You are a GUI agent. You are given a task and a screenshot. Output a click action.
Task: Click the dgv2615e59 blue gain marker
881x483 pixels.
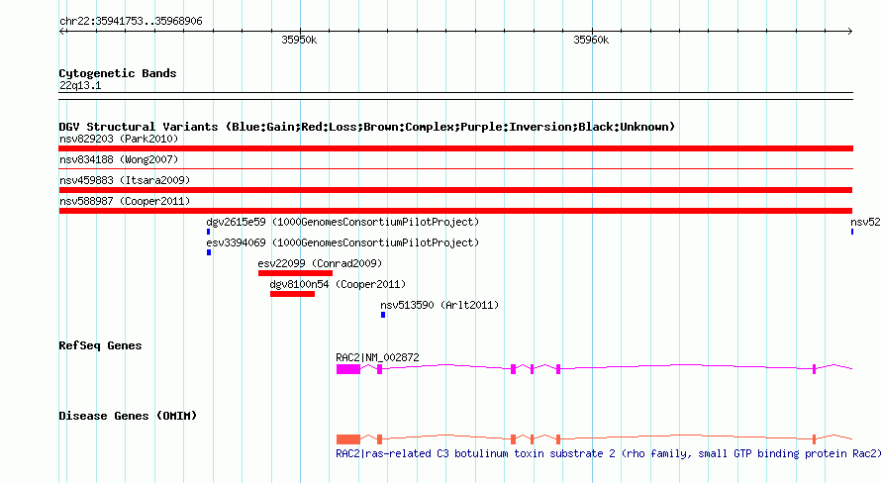pyautogui.click(x=209, y=232)
